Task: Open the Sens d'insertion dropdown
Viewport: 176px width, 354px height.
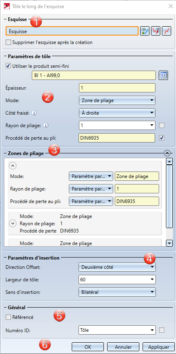Action: coord(117,292)
